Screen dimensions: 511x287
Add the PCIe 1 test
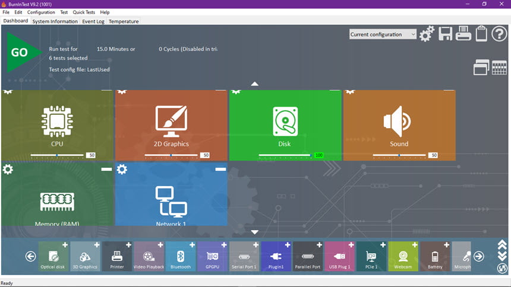pyautogui.click(x=383, y=245)
